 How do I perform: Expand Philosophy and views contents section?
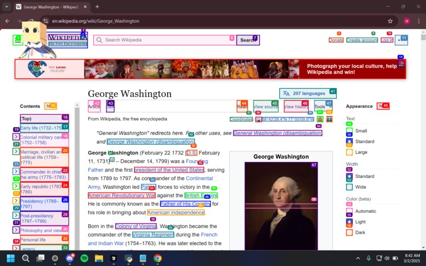pos(16,230)
